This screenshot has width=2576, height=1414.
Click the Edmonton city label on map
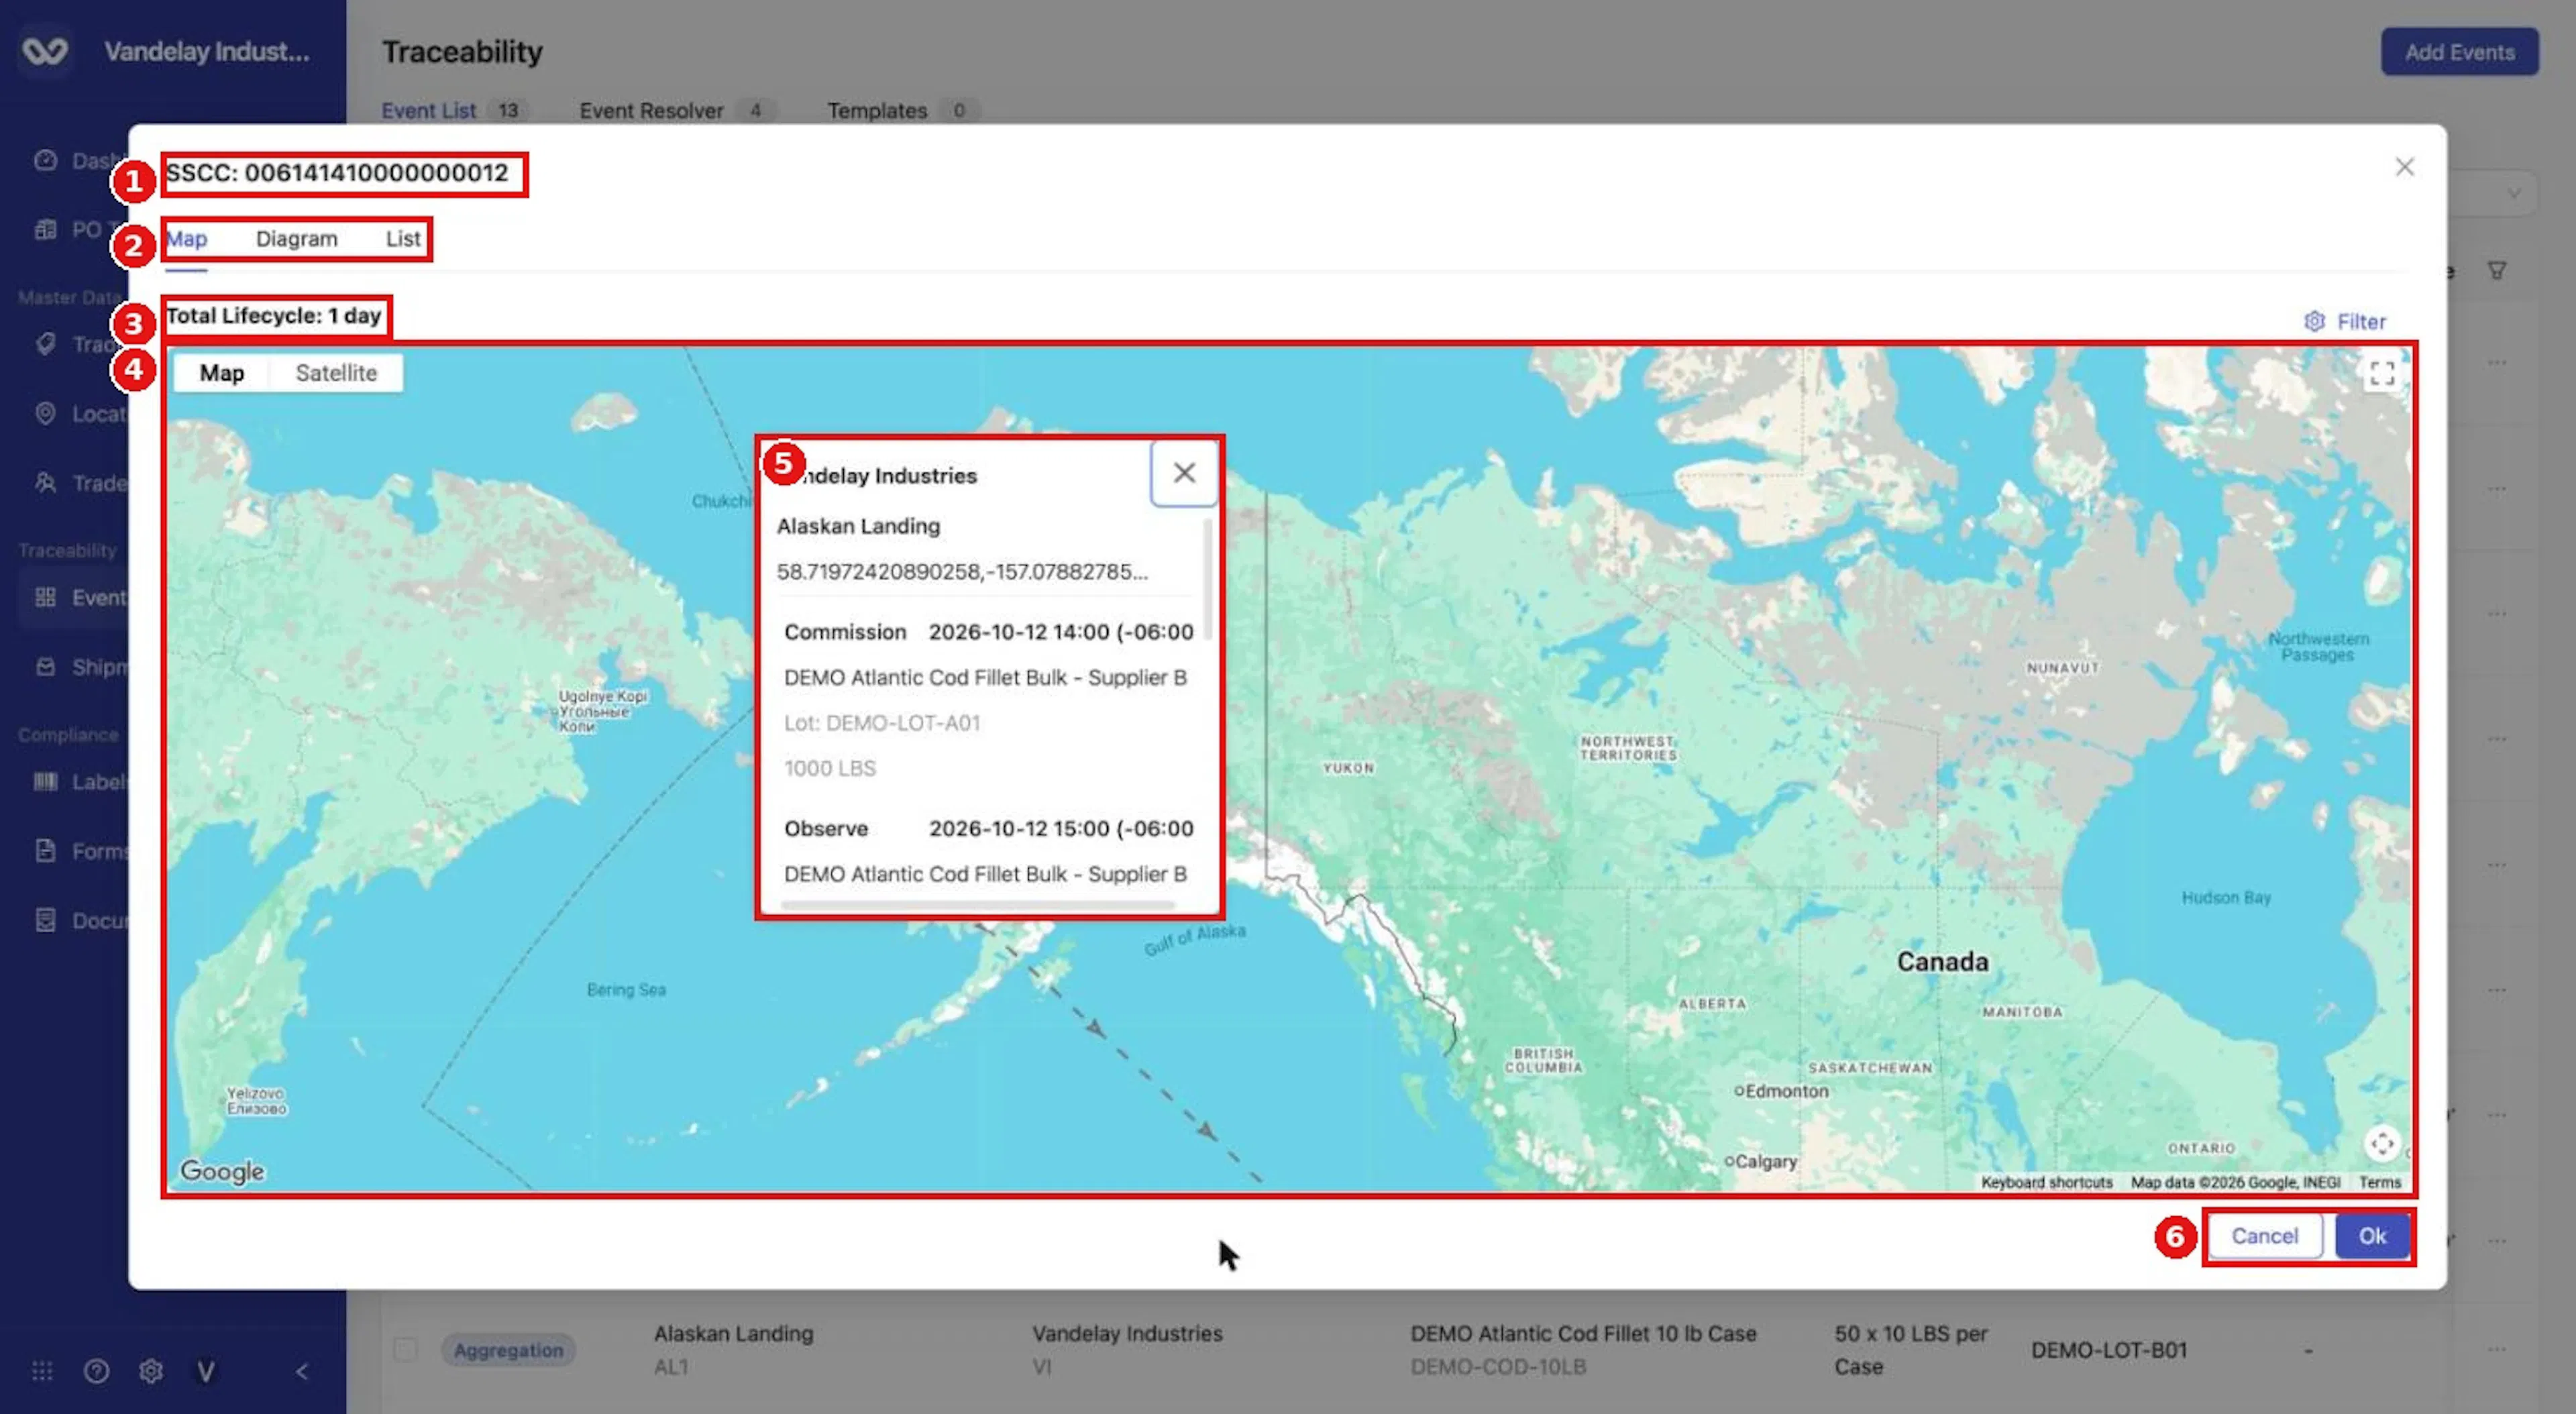[1781, 1091]
